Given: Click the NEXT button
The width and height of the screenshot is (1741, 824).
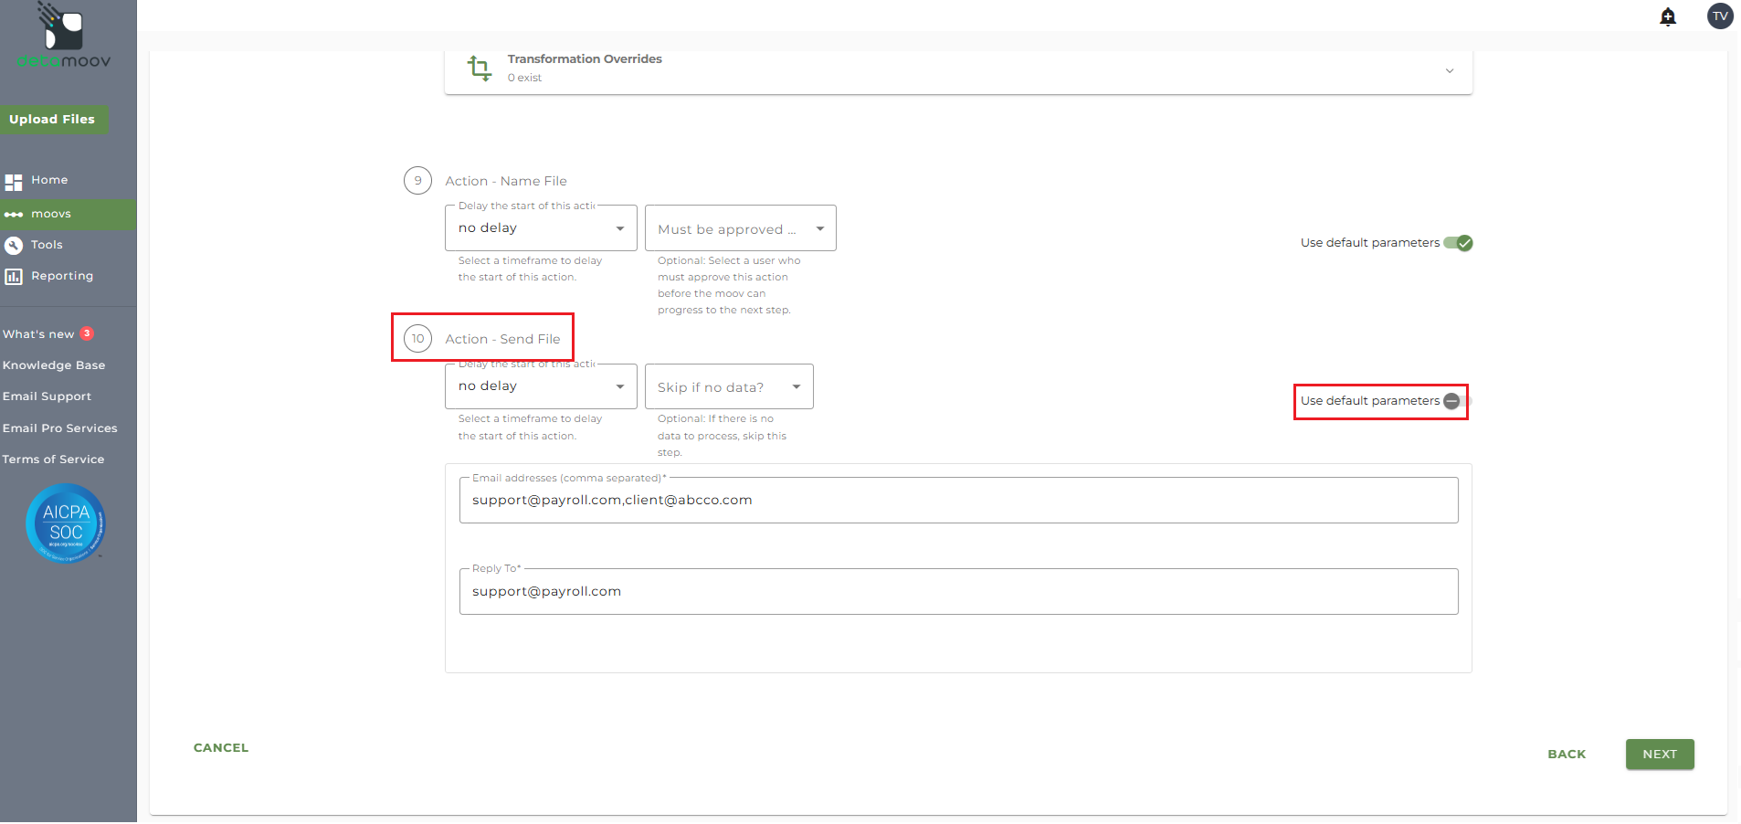Looking at the screenshot, I should pyautogui.click(x=1659, y=755).
